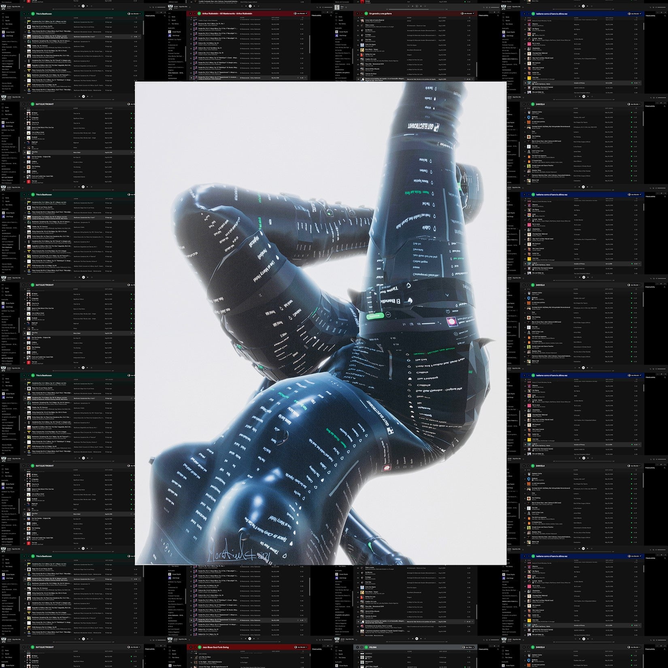Expand profile dropdown in Un geranio y una guitarra header
The height and width of the screenshot is (668, 668).
(x=468, y=13)
